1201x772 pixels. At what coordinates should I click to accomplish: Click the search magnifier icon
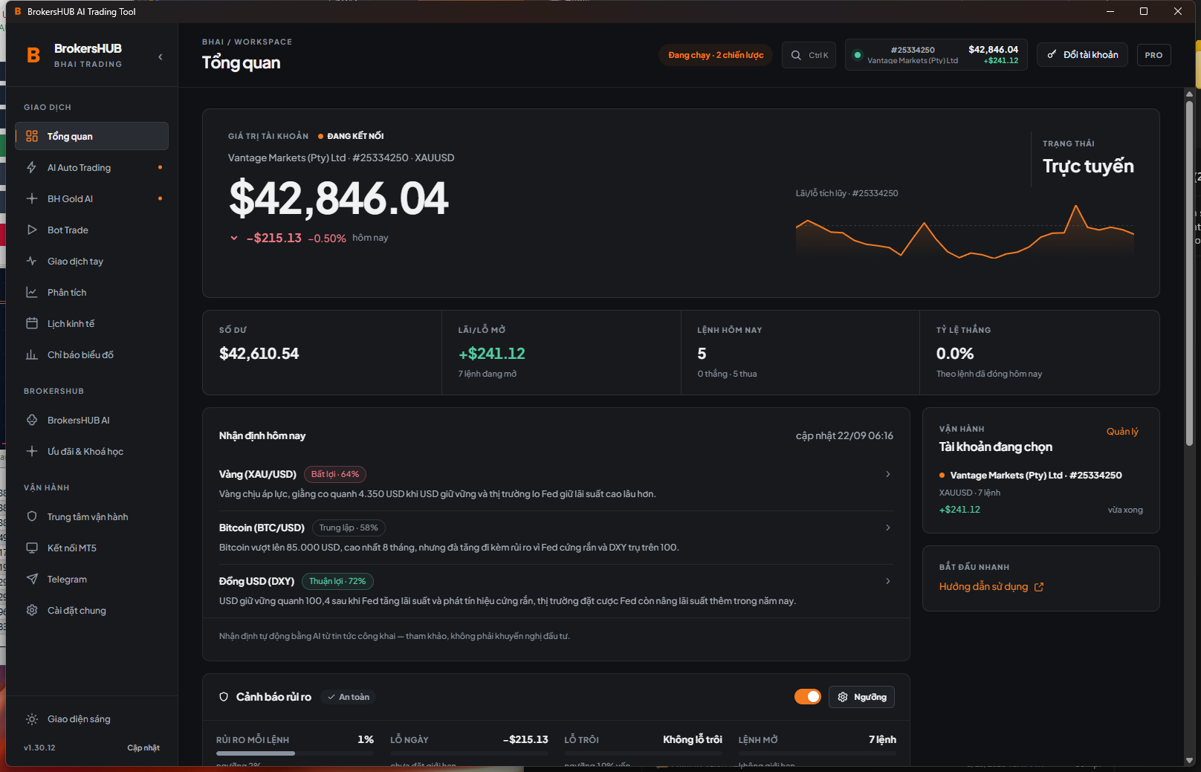pyautogui.click(x=796, y=55)
